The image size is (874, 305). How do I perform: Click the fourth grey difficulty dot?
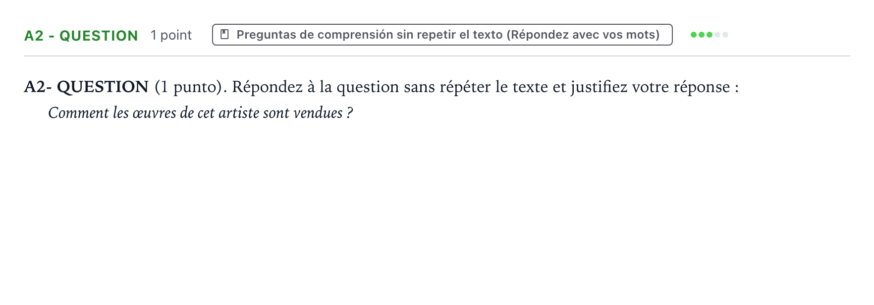pos(717,35)
